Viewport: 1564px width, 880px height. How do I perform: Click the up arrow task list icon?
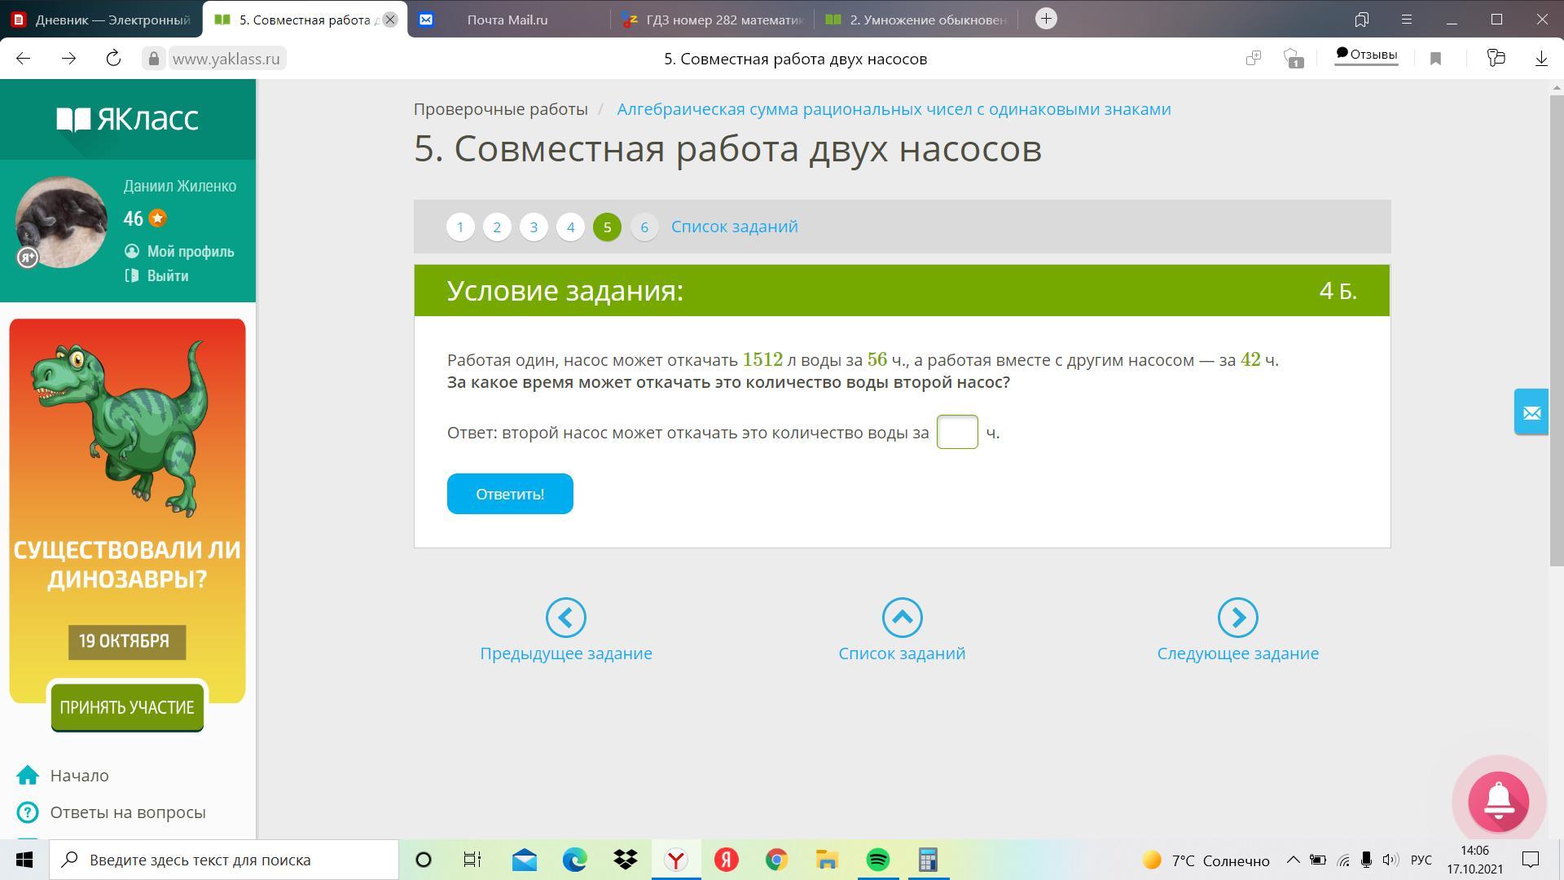click(x=902, y=618)
